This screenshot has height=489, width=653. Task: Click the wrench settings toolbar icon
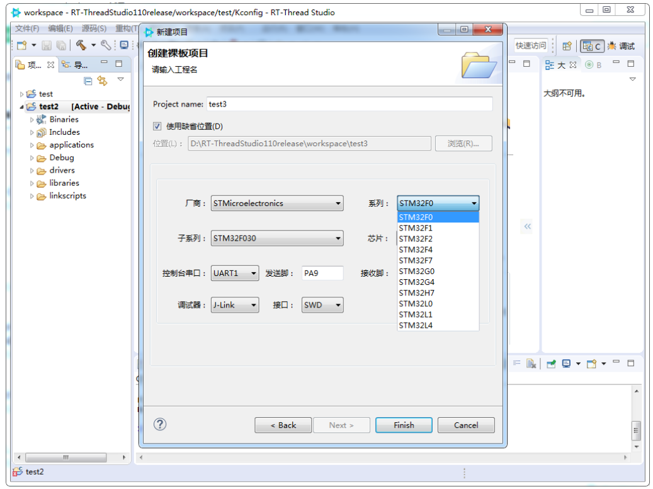click(x=106, y=45)
